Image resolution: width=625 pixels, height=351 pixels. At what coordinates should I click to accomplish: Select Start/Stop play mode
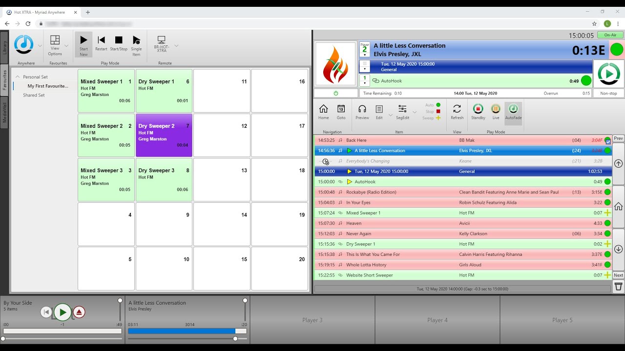click(119, 43)
